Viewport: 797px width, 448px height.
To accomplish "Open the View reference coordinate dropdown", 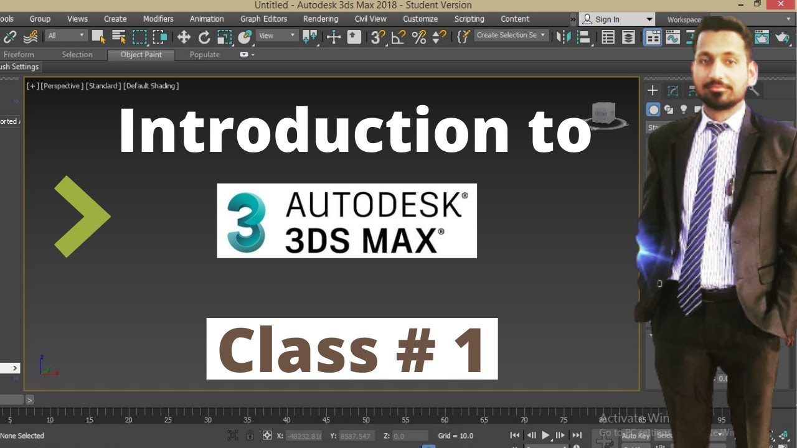I will click(x=277, y=35).
